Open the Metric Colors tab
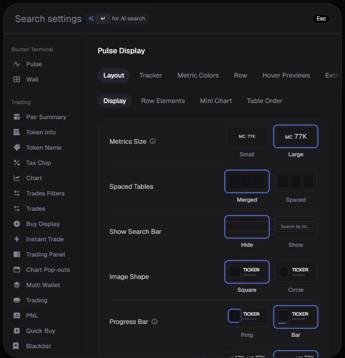Image resolution: width=345 pixels, height=358 pixels. [x=198, y=75]
